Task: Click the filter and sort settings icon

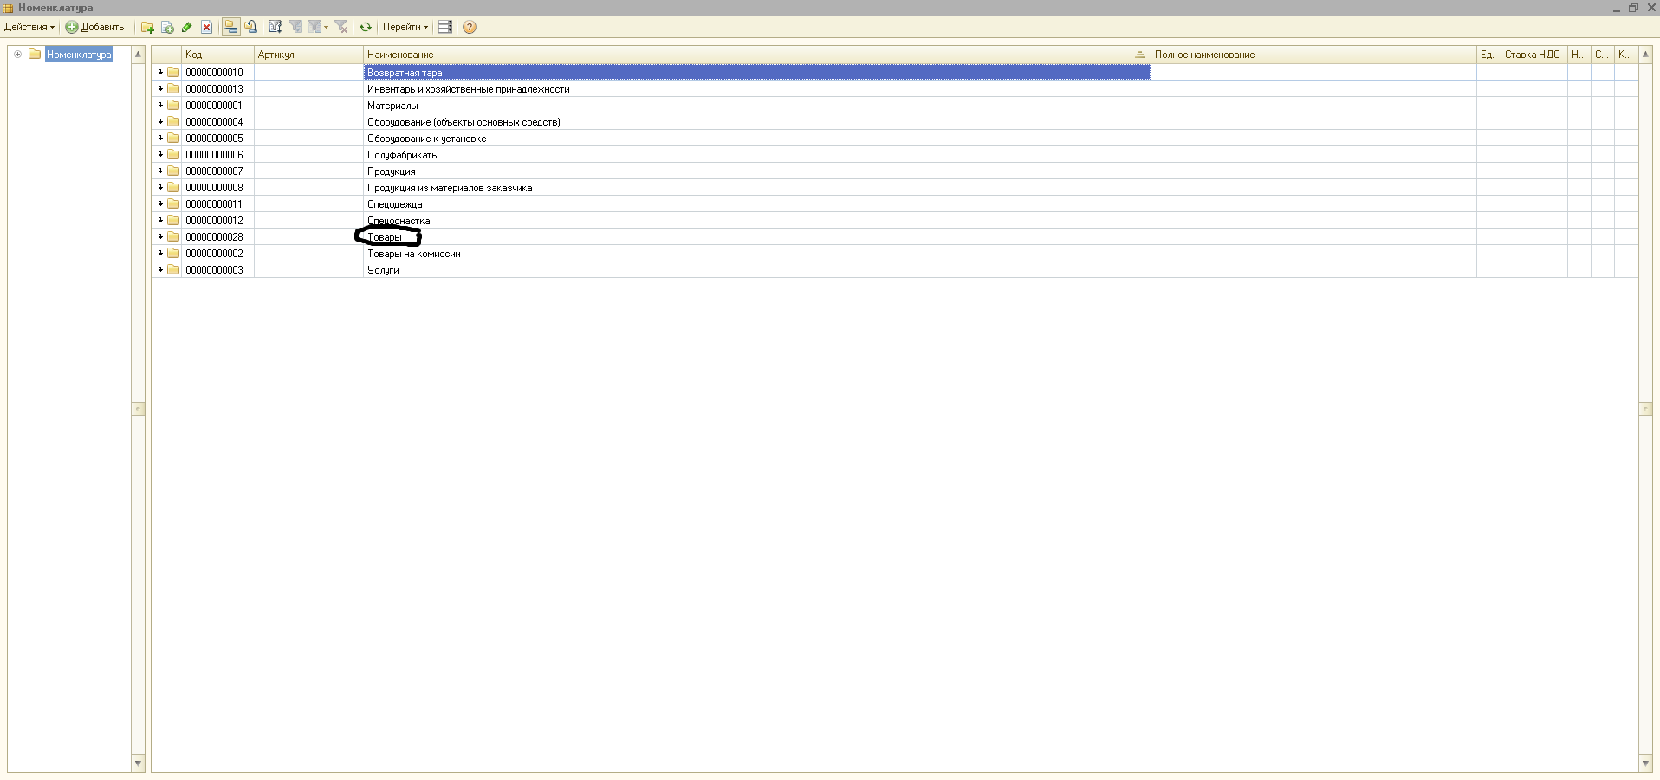Action: (x=276, y=27)
